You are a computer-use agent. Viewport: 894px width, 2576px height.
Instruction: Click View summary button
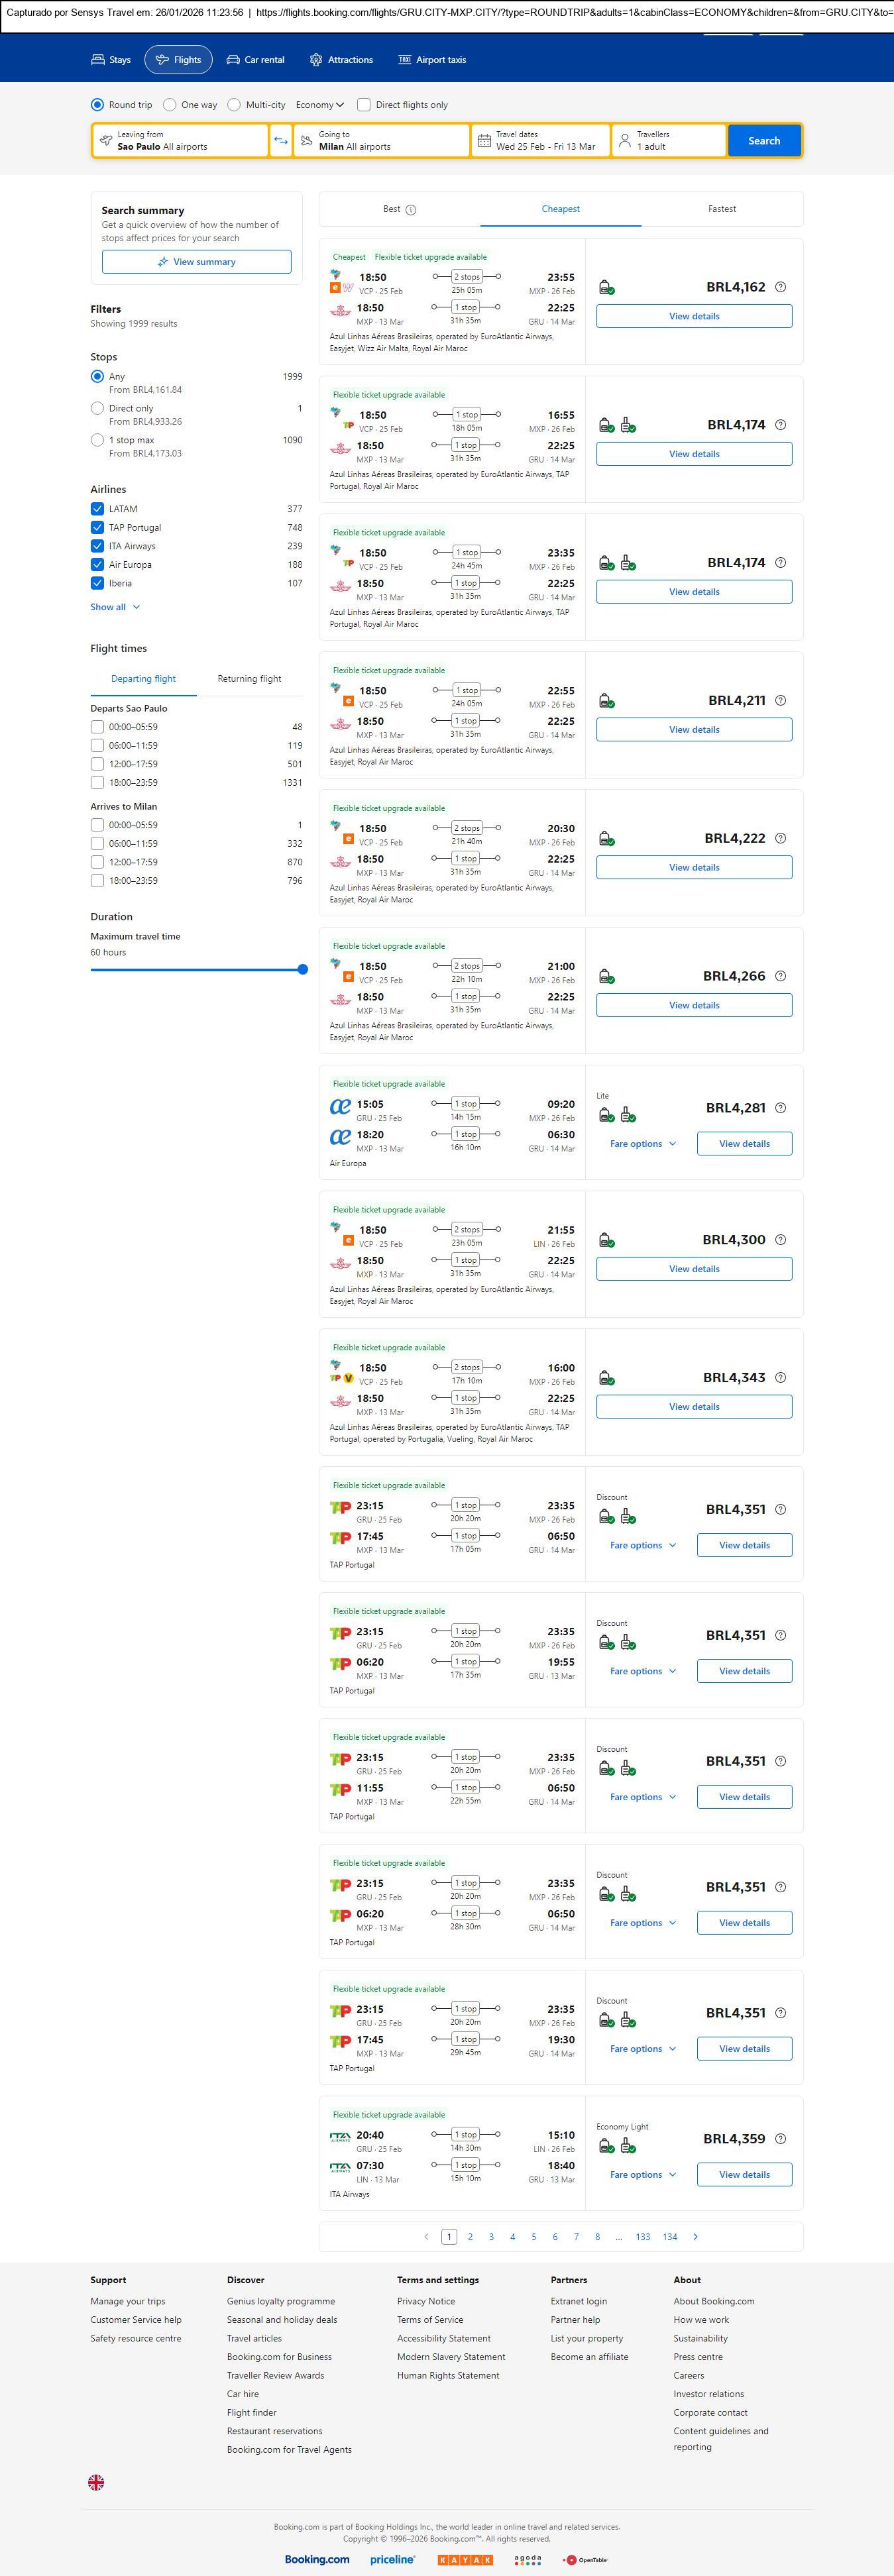click(196, 262)
